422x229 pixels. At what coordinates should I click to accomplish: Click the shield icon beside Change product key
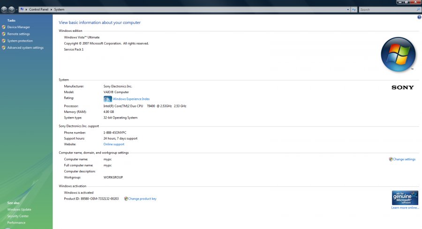coord(126,199)
